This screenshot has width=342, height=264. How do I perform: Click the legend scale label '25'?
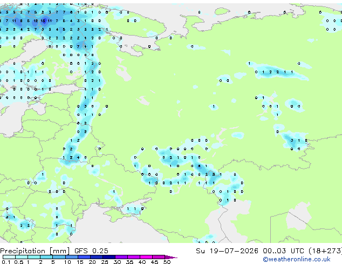pos(105,262)
